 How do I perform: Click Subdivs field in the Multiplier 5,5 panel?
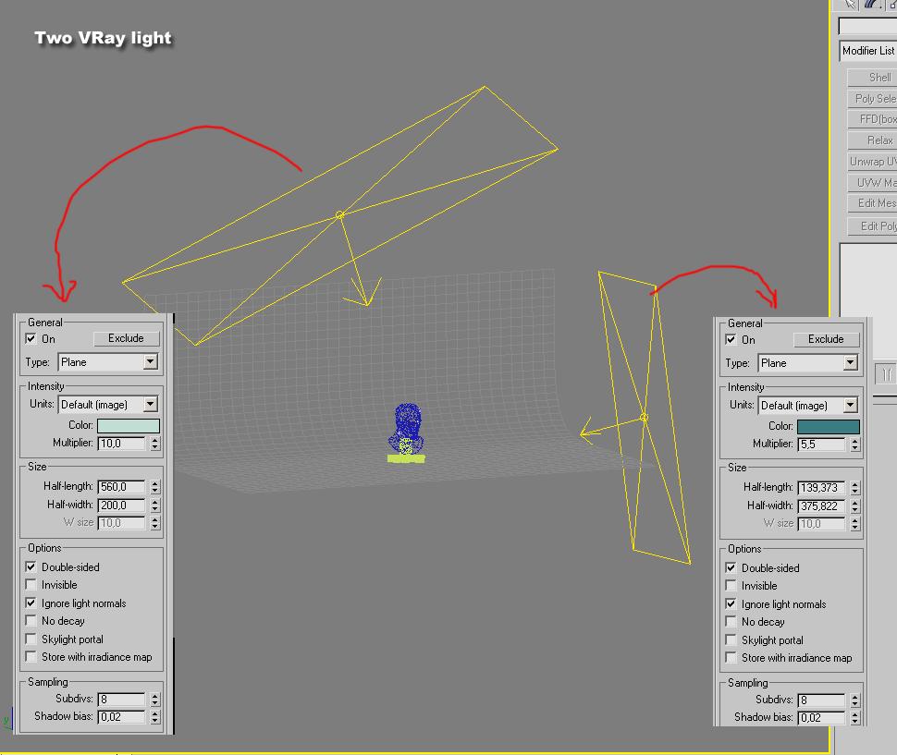coord(822,700)
